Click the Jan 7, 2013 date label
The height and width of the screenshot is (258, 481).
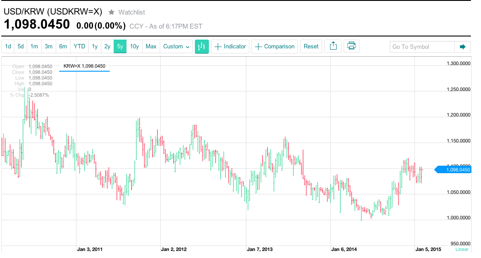(259, 249)
